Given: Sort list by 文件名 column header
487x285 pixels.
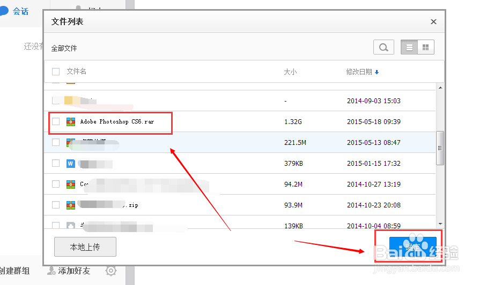Looking at the screenshot, I should [x=76, y=72].
